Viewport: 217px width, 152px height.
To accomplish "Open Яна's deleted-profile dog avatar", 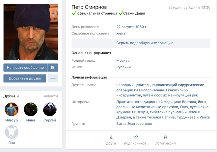I will pyautogui.click(x=12, y=132).
